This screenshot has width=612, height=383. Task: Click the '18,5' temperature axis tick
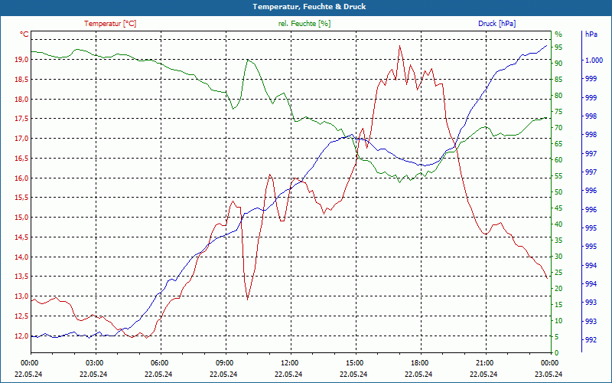coord(21,80)
